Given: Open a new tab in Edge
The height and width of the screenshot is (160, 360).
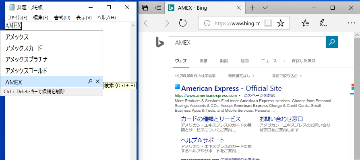Looking at the screenshot, I should click(x=252, y=8).
